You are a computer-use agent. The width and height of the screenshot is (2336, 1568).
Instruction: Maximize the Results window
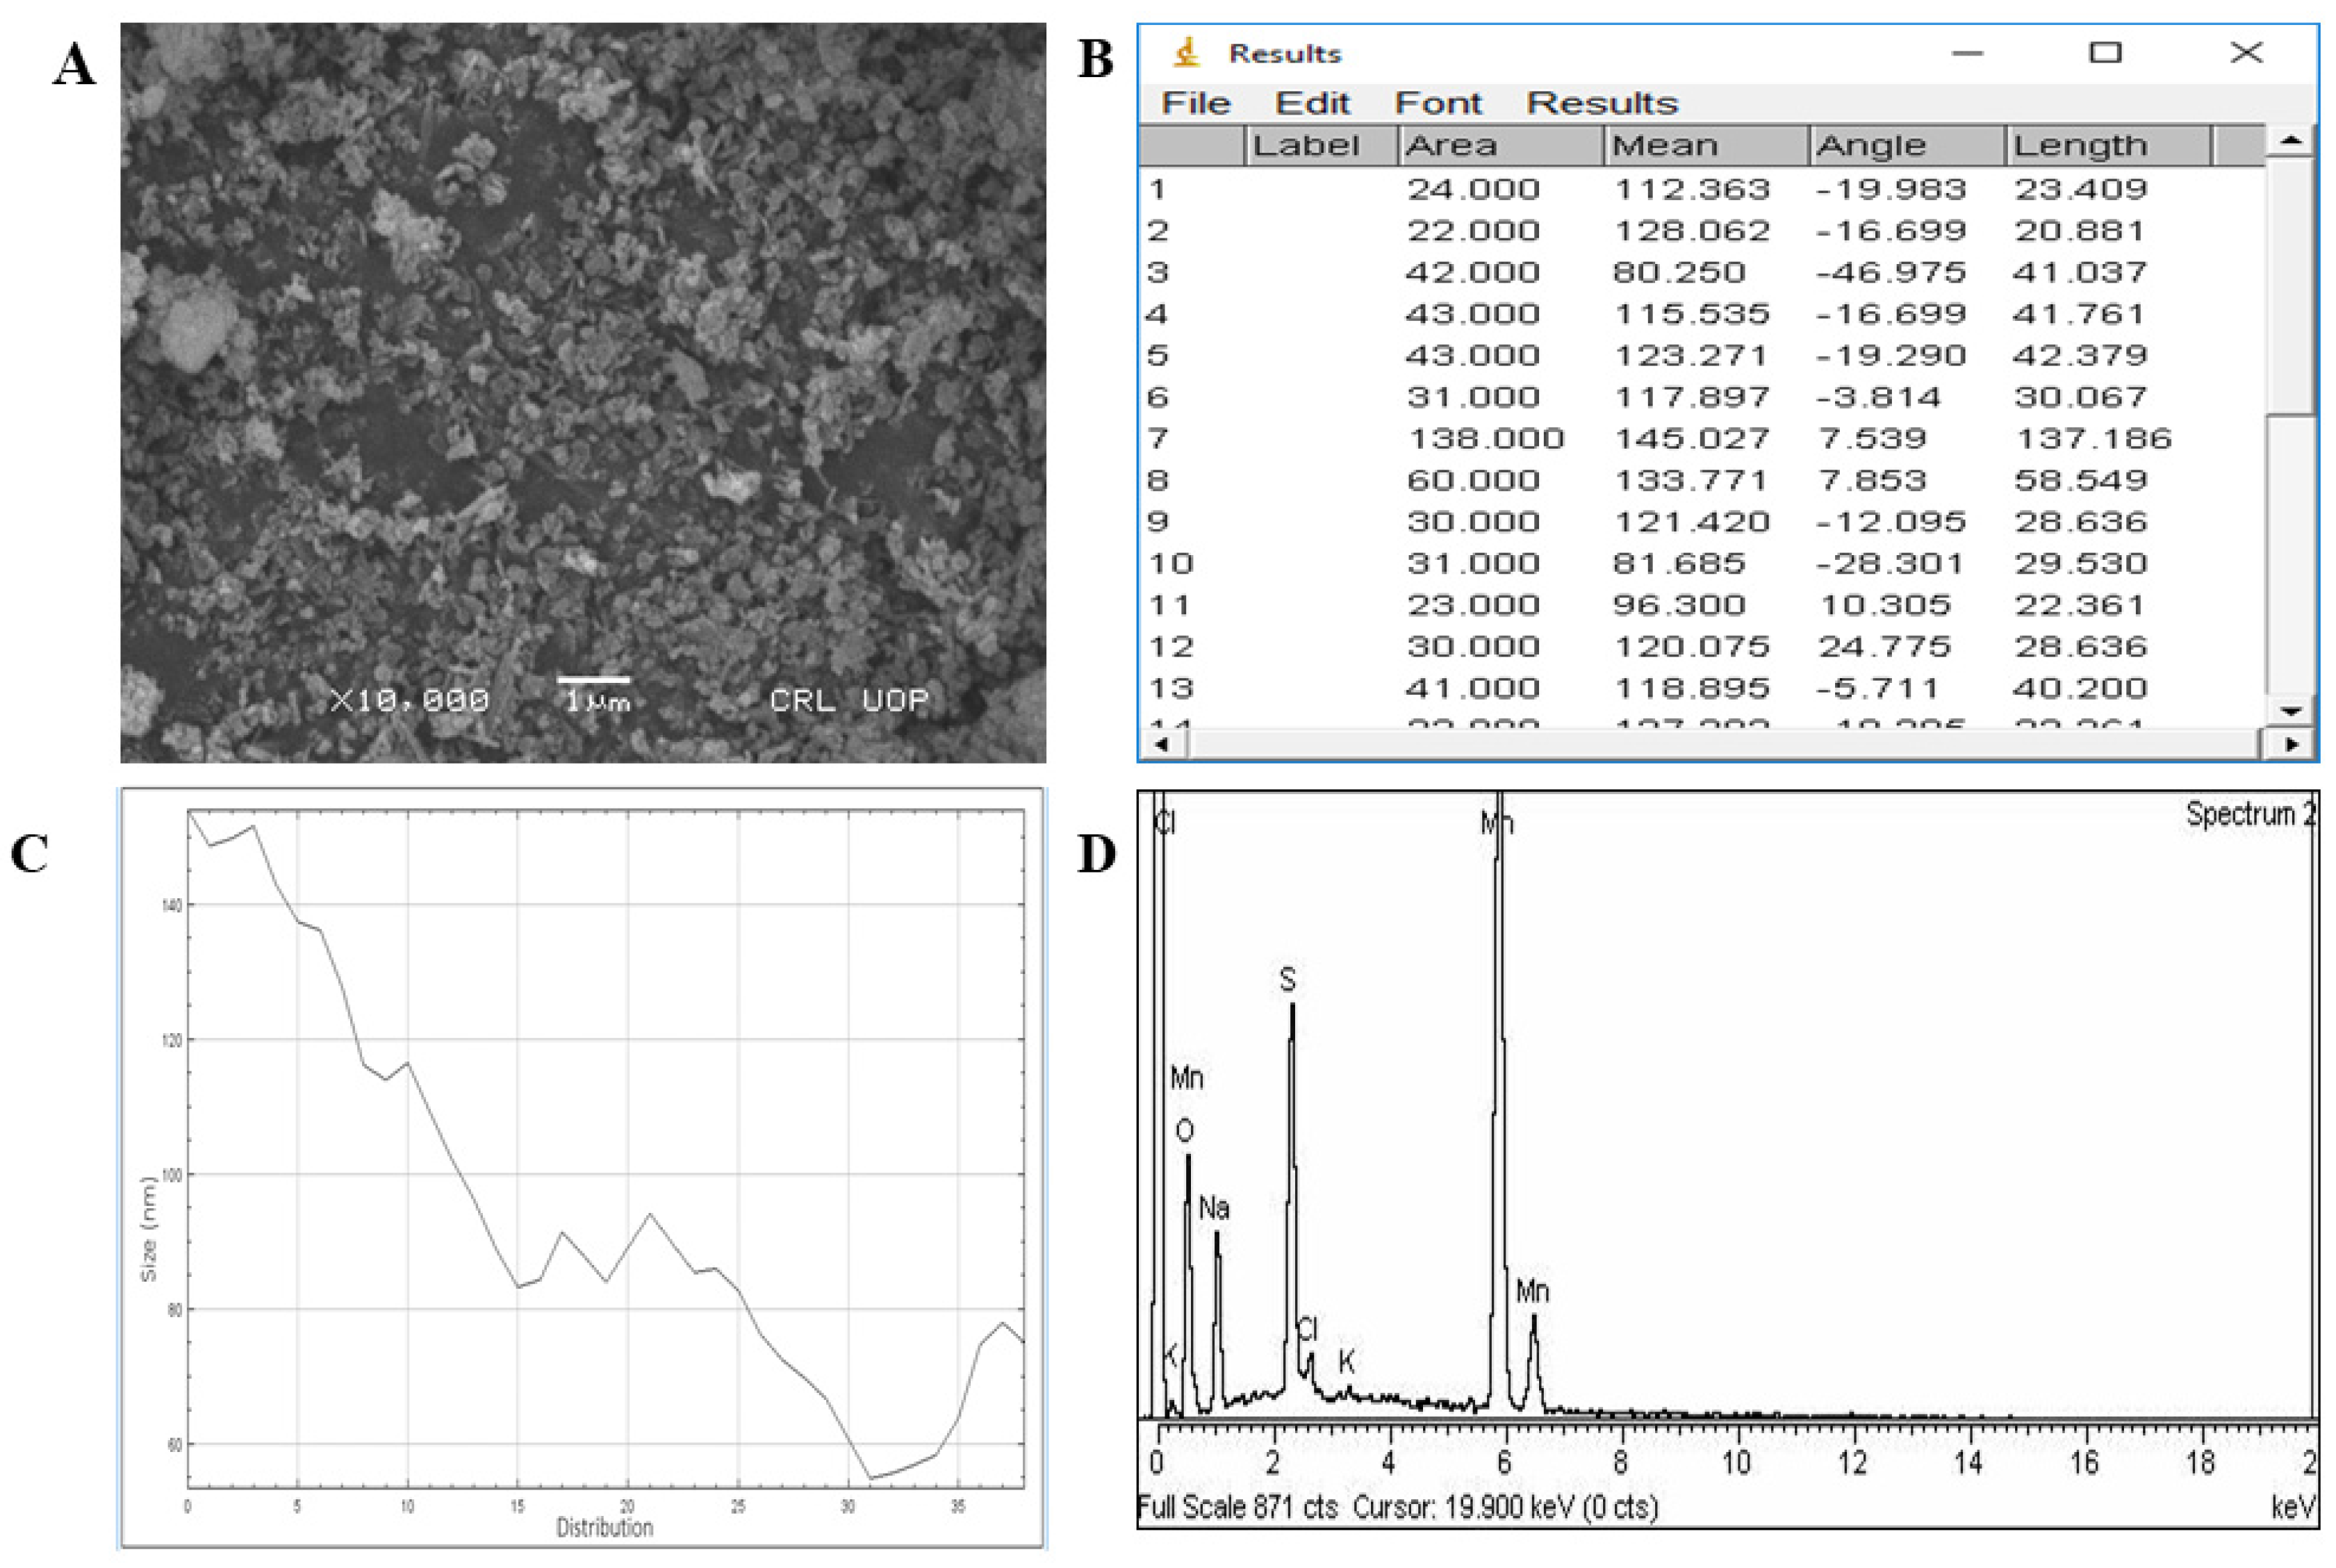(2105, 52)
